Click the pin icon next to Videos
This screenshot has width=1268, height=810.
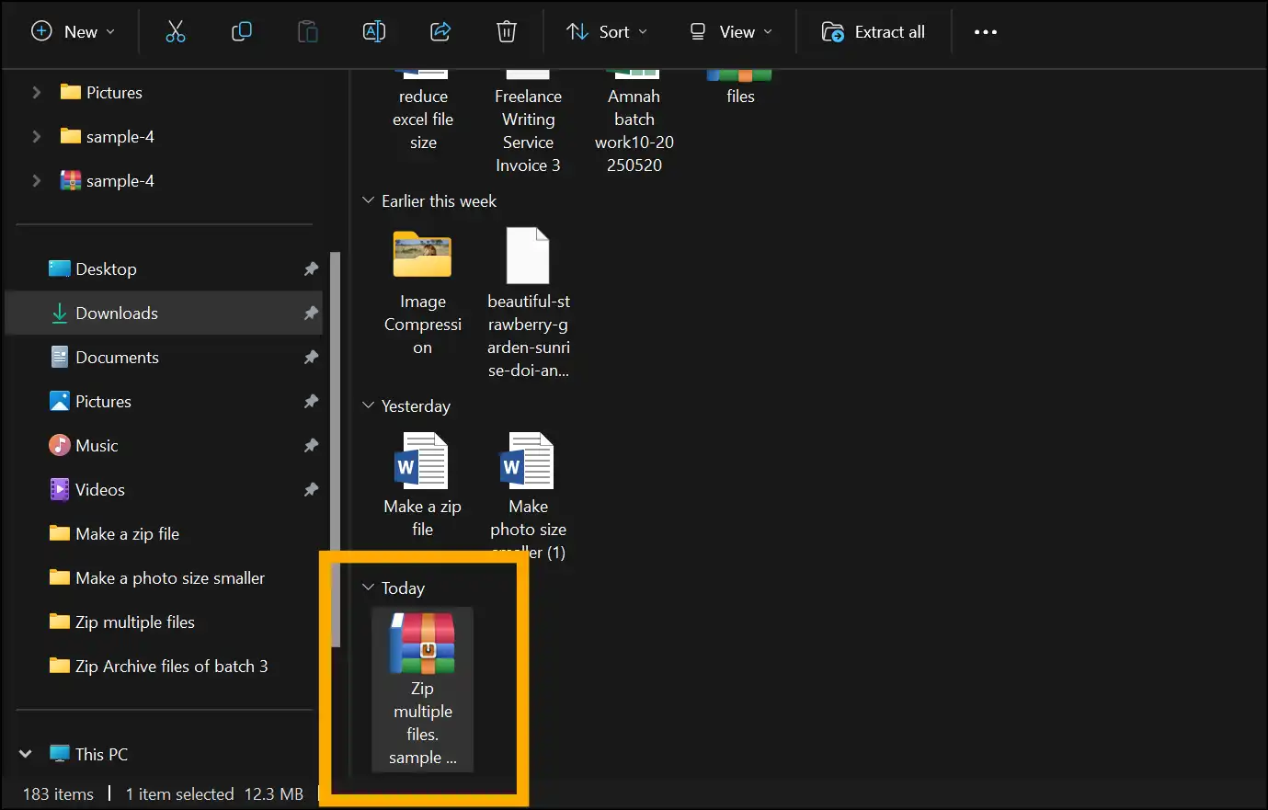pos(311,489)
